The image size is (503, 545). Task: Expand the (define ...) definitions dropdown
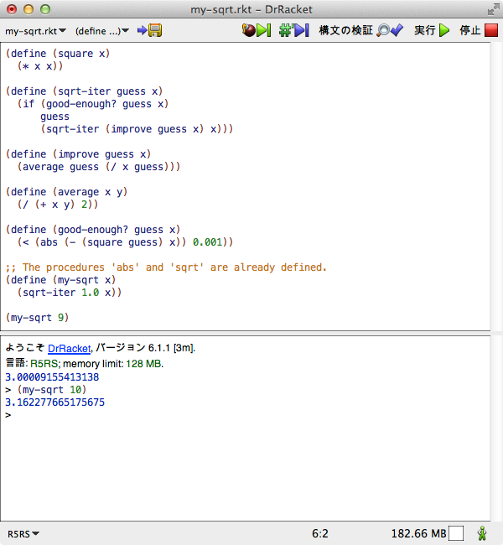click(102, 31)
